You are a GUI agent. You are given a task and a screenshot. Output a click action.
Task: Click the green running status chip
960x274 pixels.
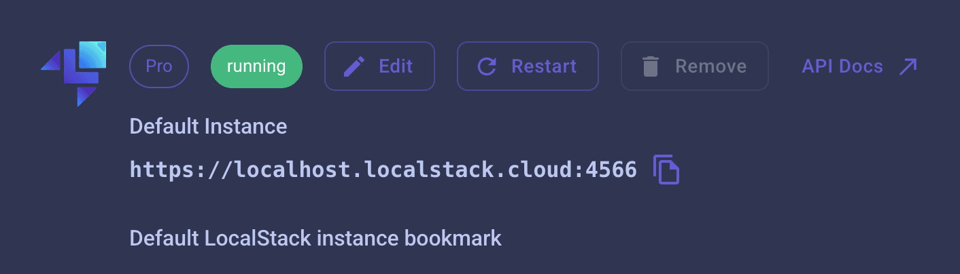pos(256,66)
